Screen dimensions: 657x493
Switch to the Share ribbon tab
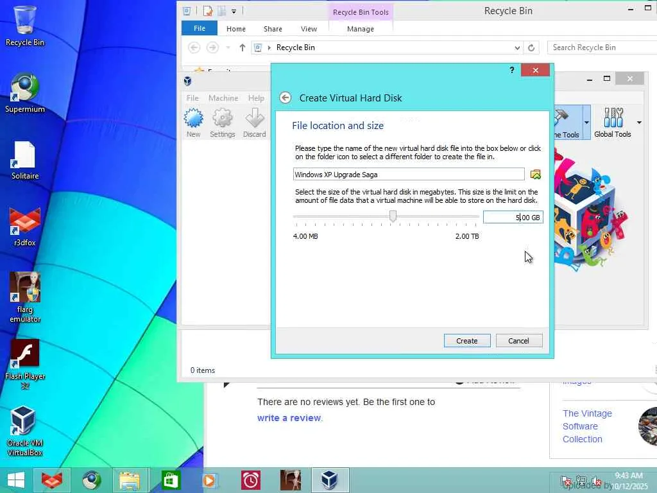273,29
